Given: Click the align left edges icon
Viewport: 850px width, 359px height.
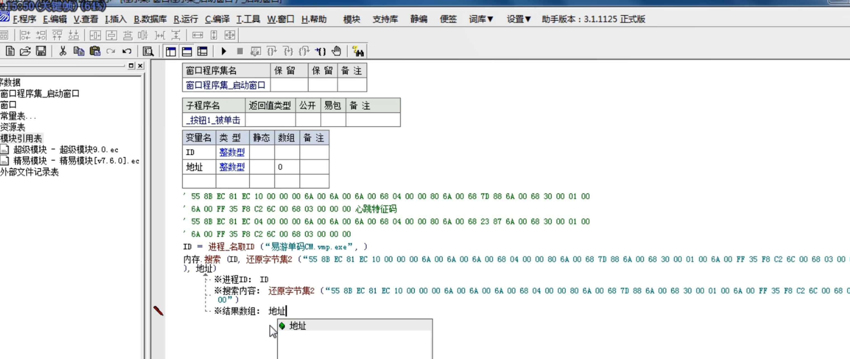Looking at the screenshot, I should (x=25, y=35).
